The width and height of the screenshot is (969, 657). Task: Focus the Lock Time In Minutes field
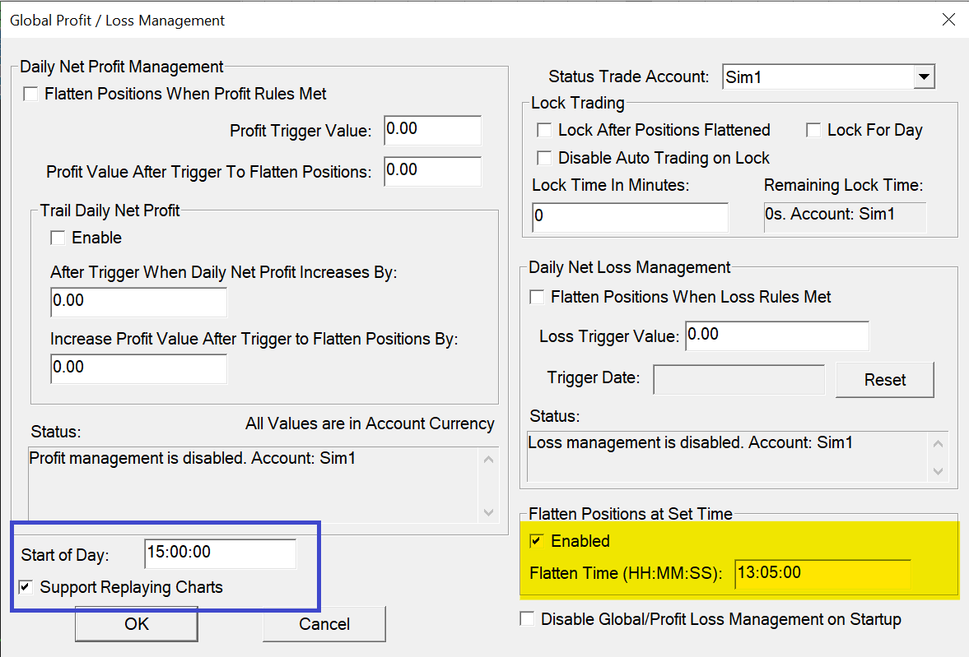click(x=630, y=217)
